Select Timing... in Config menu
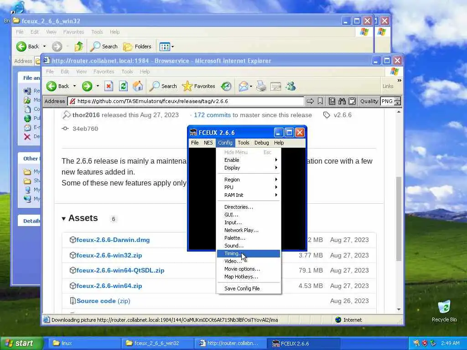Image resolution: width=467 pixels, height=350 pixels. 249,253
